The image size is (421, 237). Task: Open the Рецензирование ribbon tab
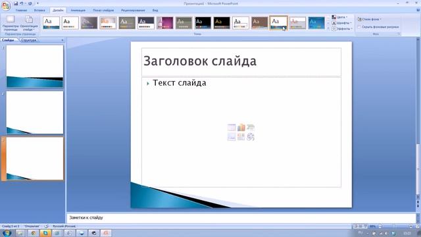[133, 11]
